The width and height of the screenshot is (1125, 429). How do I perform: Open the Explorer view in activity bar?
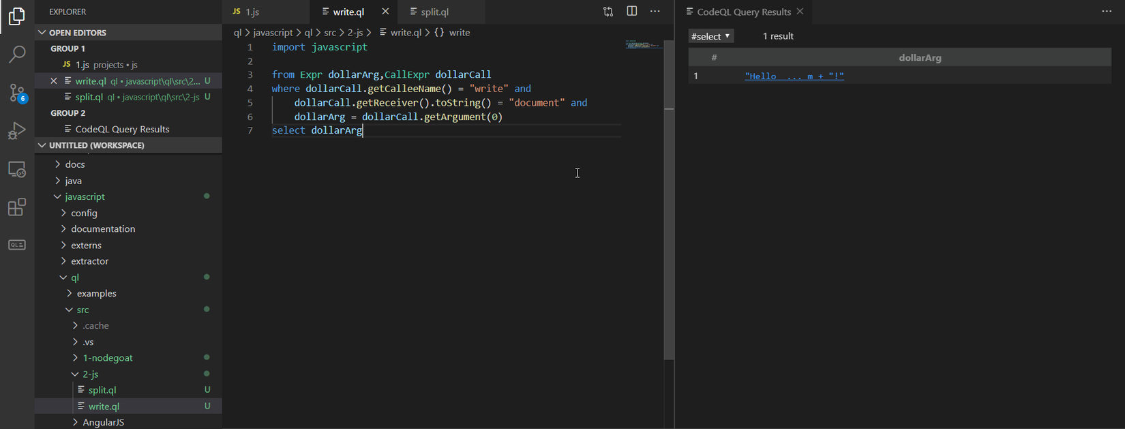click(x=17, y=16)
